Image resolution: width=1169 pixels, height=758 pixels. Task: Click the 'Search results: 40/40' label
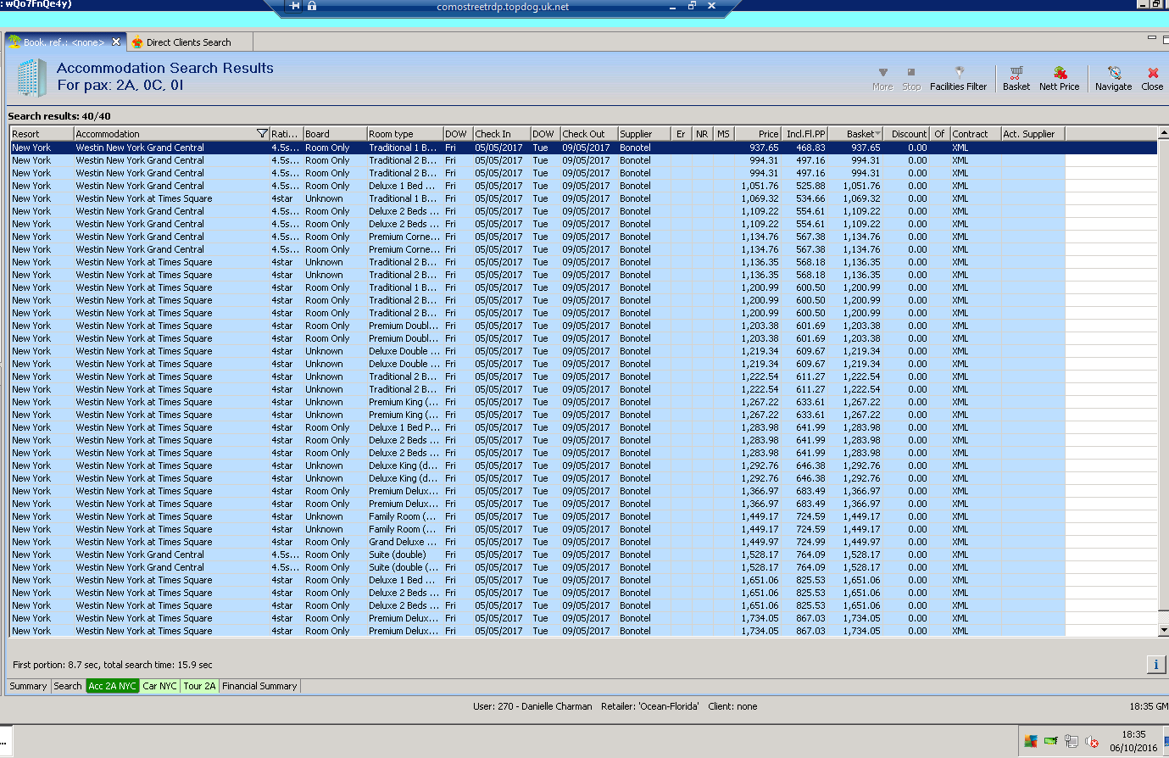tap(59, 116)
